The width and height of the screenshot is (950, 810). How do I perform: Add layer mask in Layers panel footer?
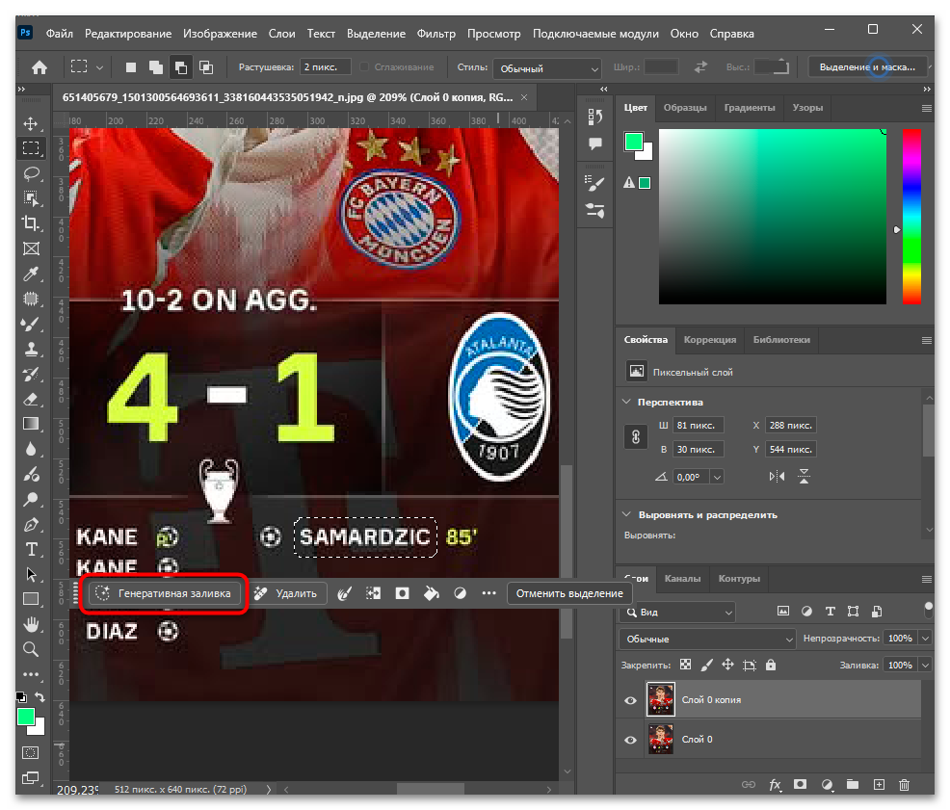point(801,785)
